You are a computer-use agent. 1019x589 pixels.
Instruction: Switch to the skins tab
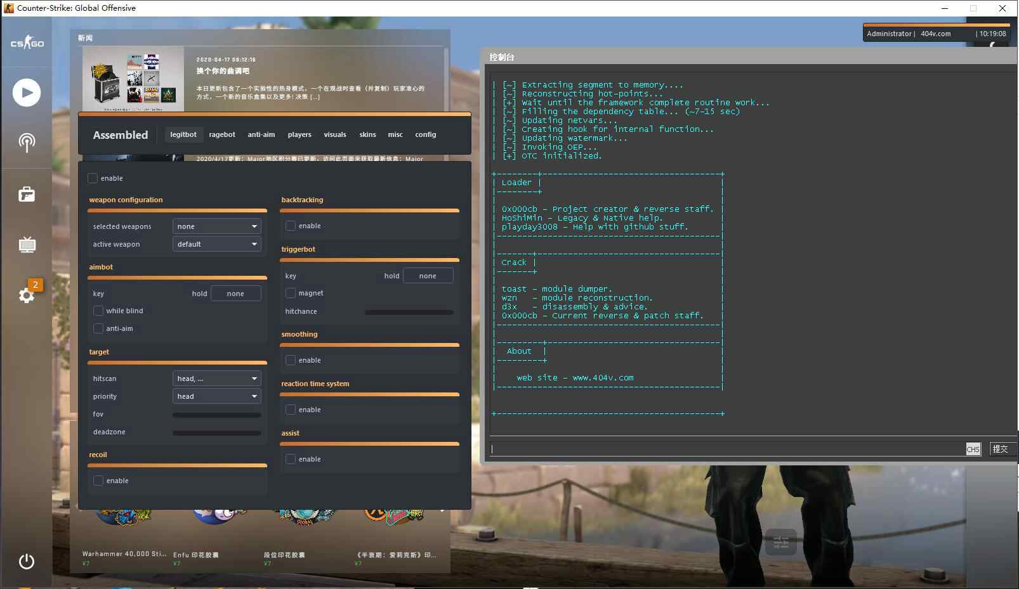pos(368,134)
